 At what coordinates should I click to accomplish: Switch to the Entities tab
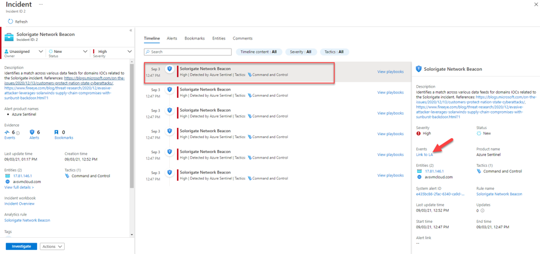[218, 38]
